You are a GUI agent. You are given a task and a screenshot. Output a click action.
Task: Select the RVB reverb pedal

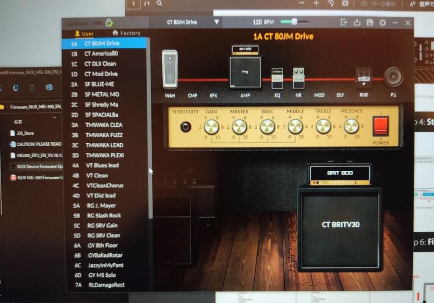point(363,78)
